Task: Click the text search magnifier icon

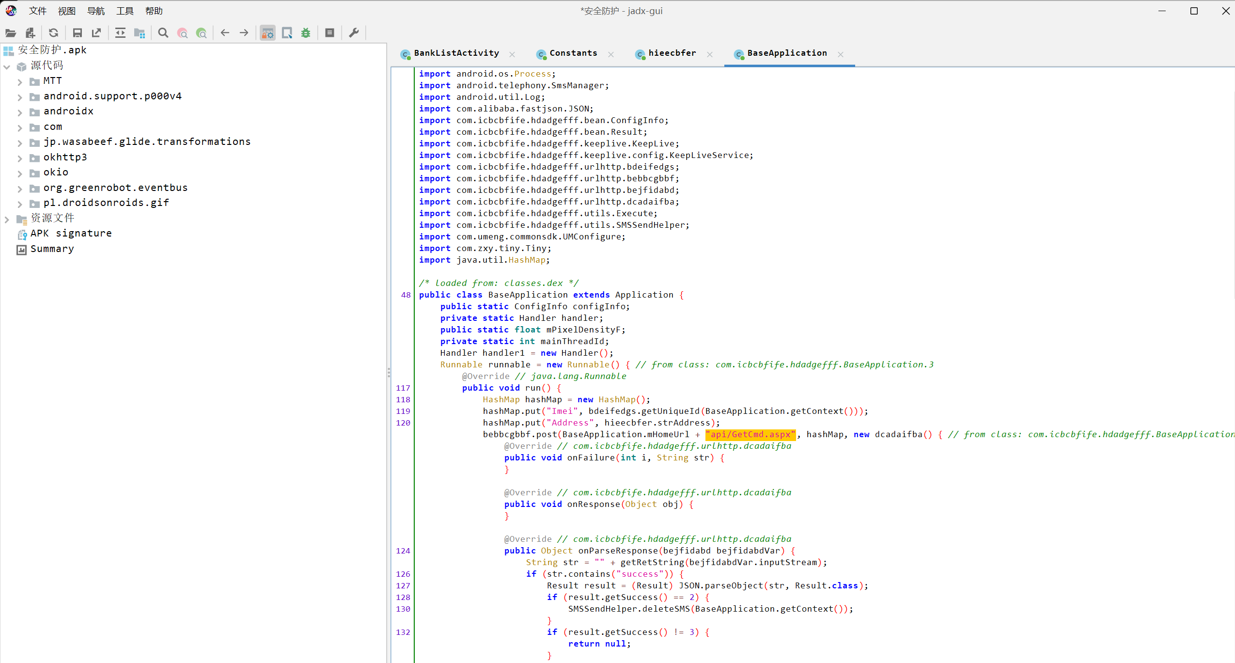Action: (163, 33)
